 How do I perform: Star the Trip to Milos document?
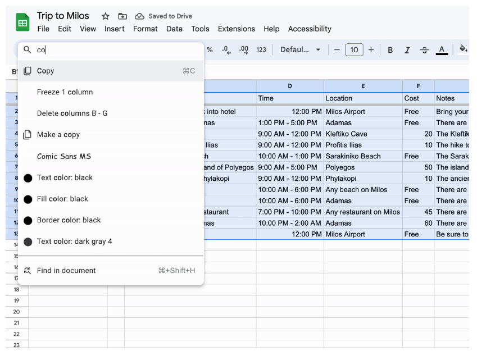(x=105, y=16)
